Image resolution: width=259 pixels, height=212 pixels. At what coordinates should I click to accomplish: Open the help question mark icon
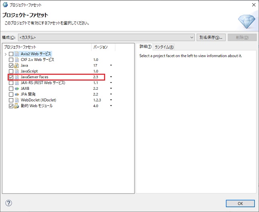(8, 203)
